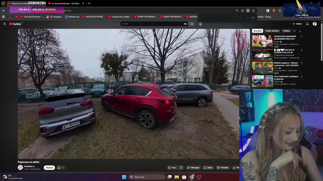Click the video title 'Poproszę na siebie'
Screen dimensions: 323x181
click(x=29, y=162)
